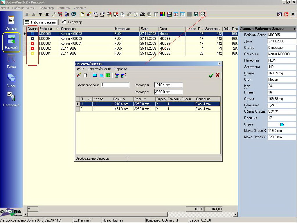297x223 pixels.
Task: Click the Материал column header
Action: 127,29
